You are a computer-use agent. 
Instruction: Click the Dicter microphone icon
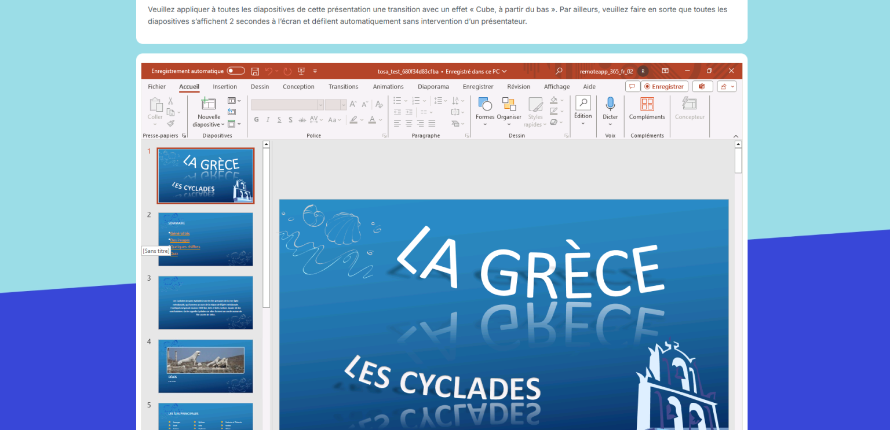[x=610, y=105]
